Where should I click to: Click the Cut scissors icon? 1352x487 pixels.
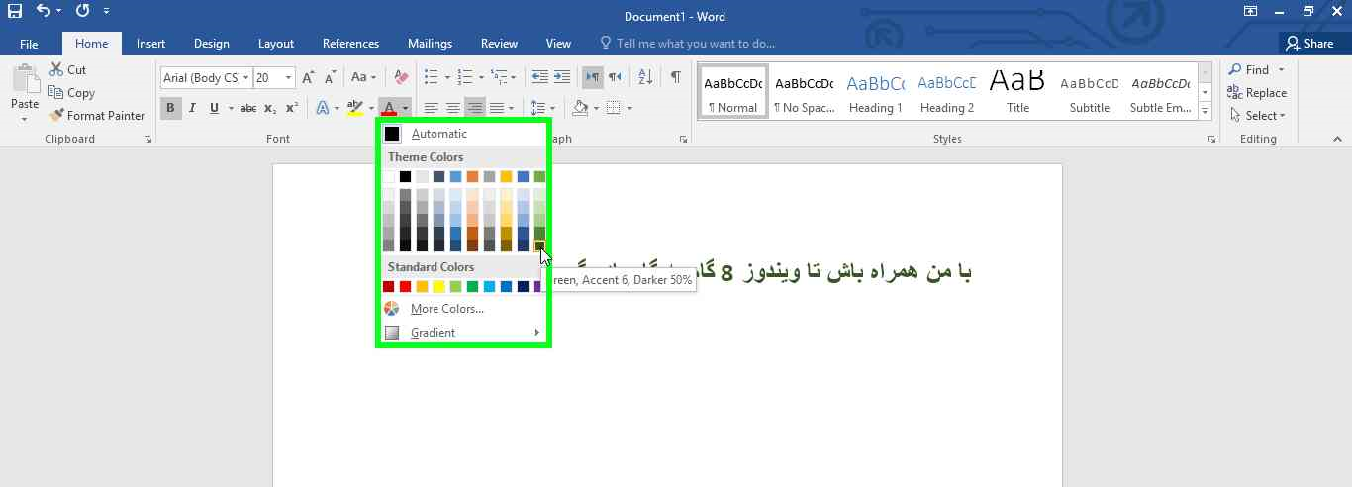[x=56, y=70]
